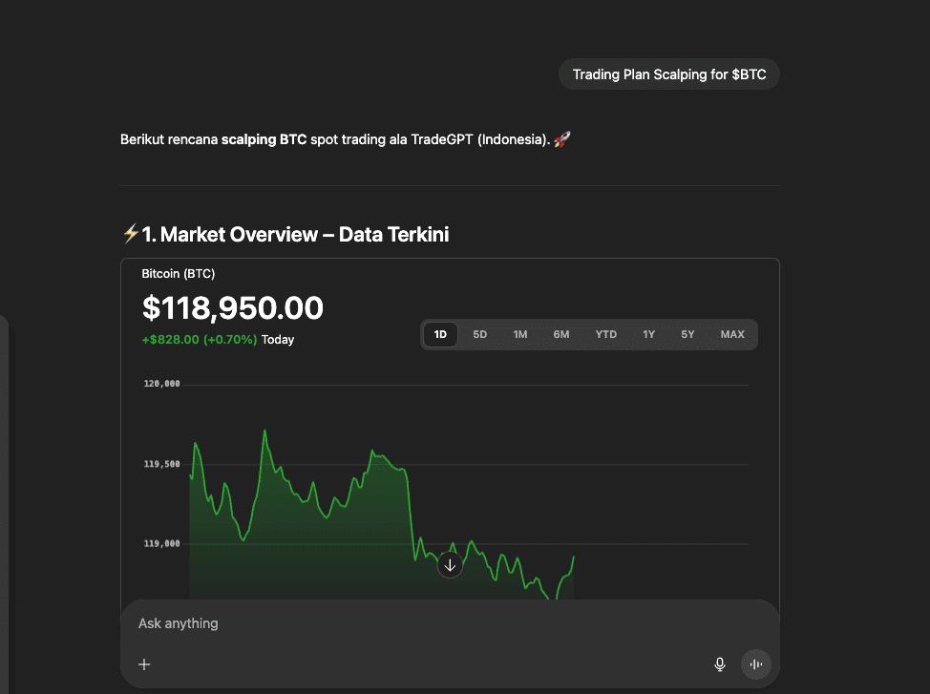Switch the chart range to 5D
Viewport: 930px width, 694px height.
pyautogui.click(x=480, y=334)
